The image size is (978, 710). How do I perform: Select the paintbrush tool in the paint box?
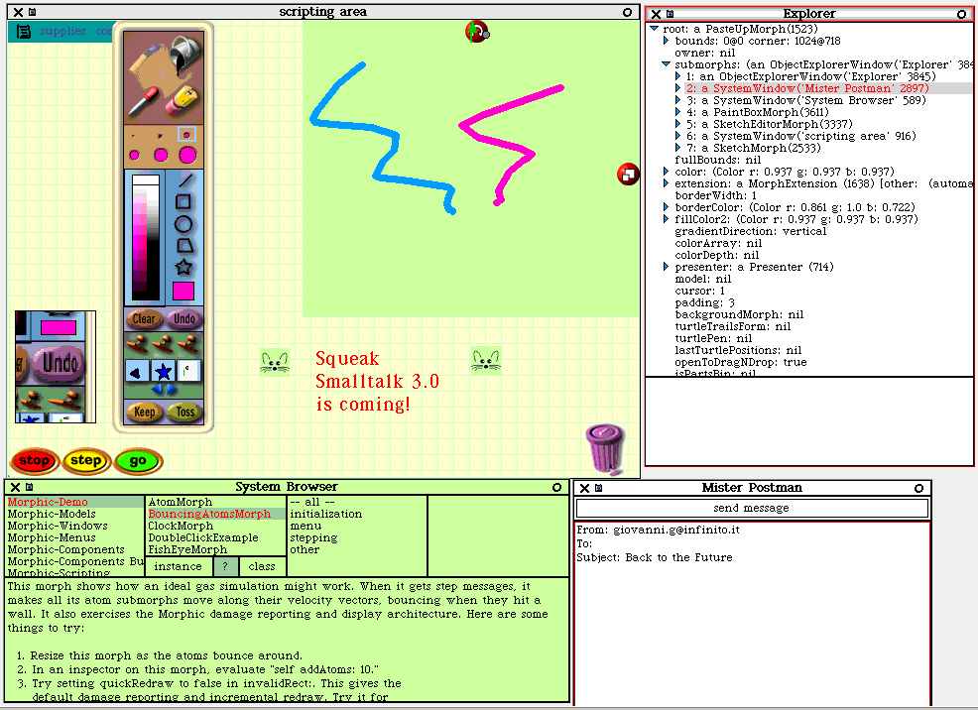[x=145, y=58]
